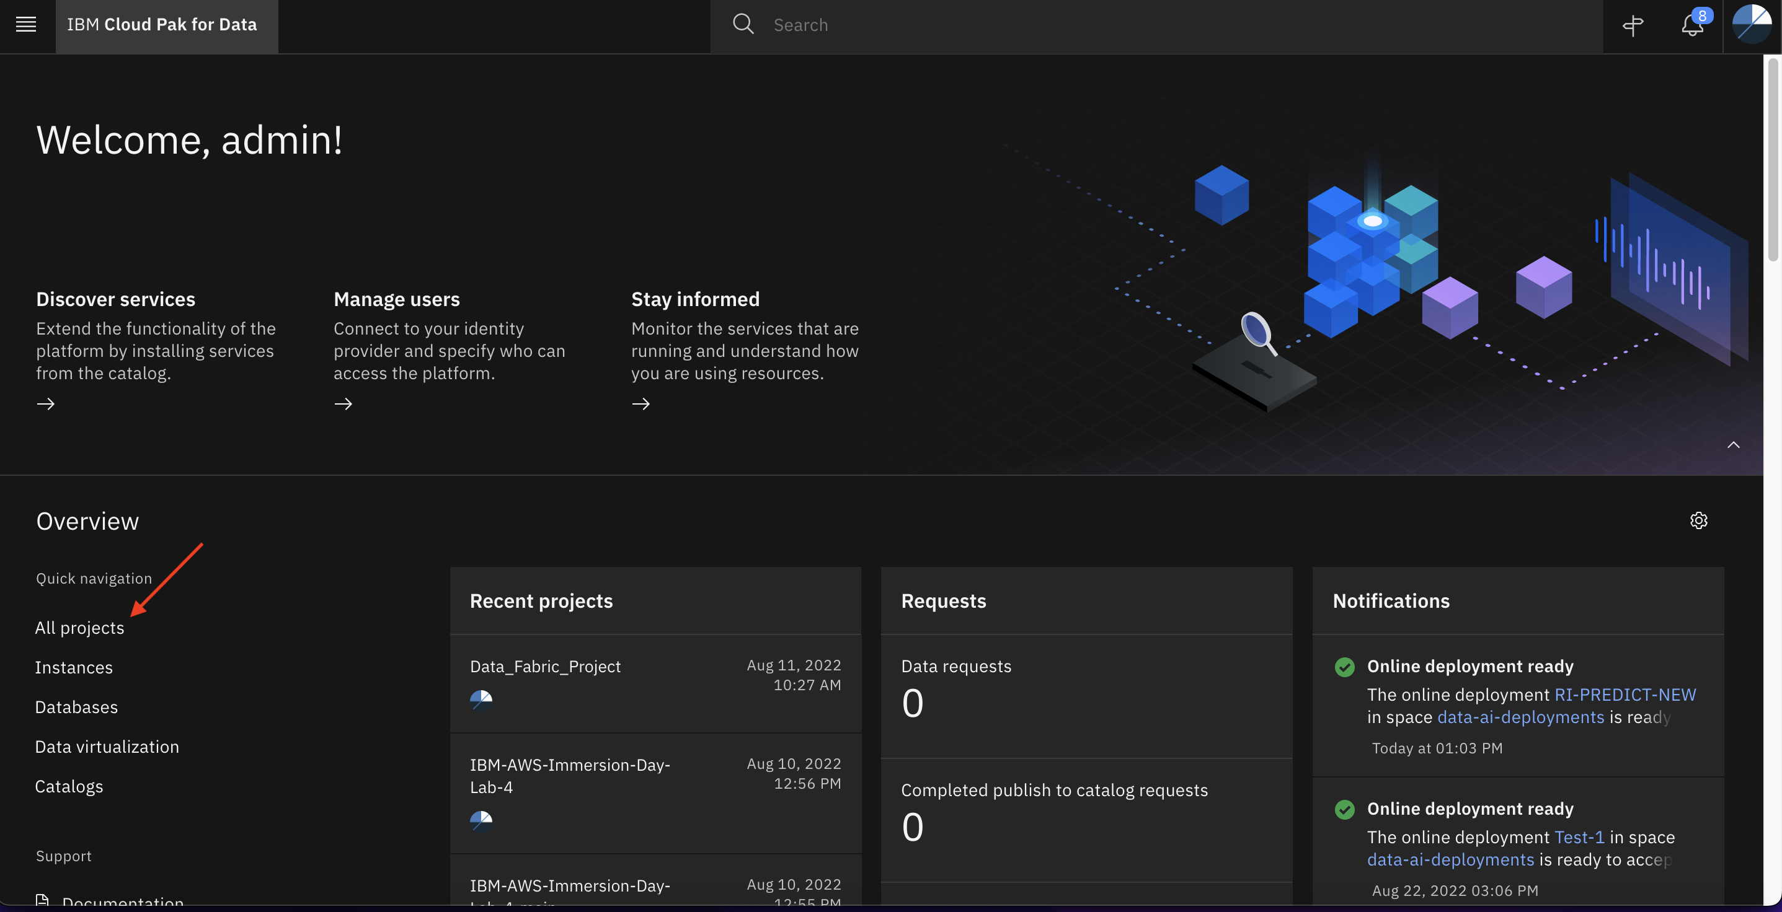Open Instances quick link

74,667
